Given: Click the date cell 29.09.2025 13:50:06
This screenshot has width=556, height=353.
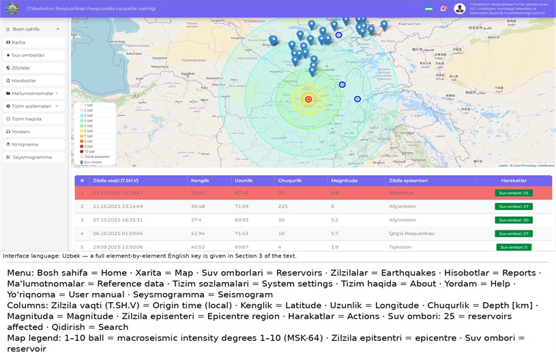Looking at the screenshot, I should 118,247.
